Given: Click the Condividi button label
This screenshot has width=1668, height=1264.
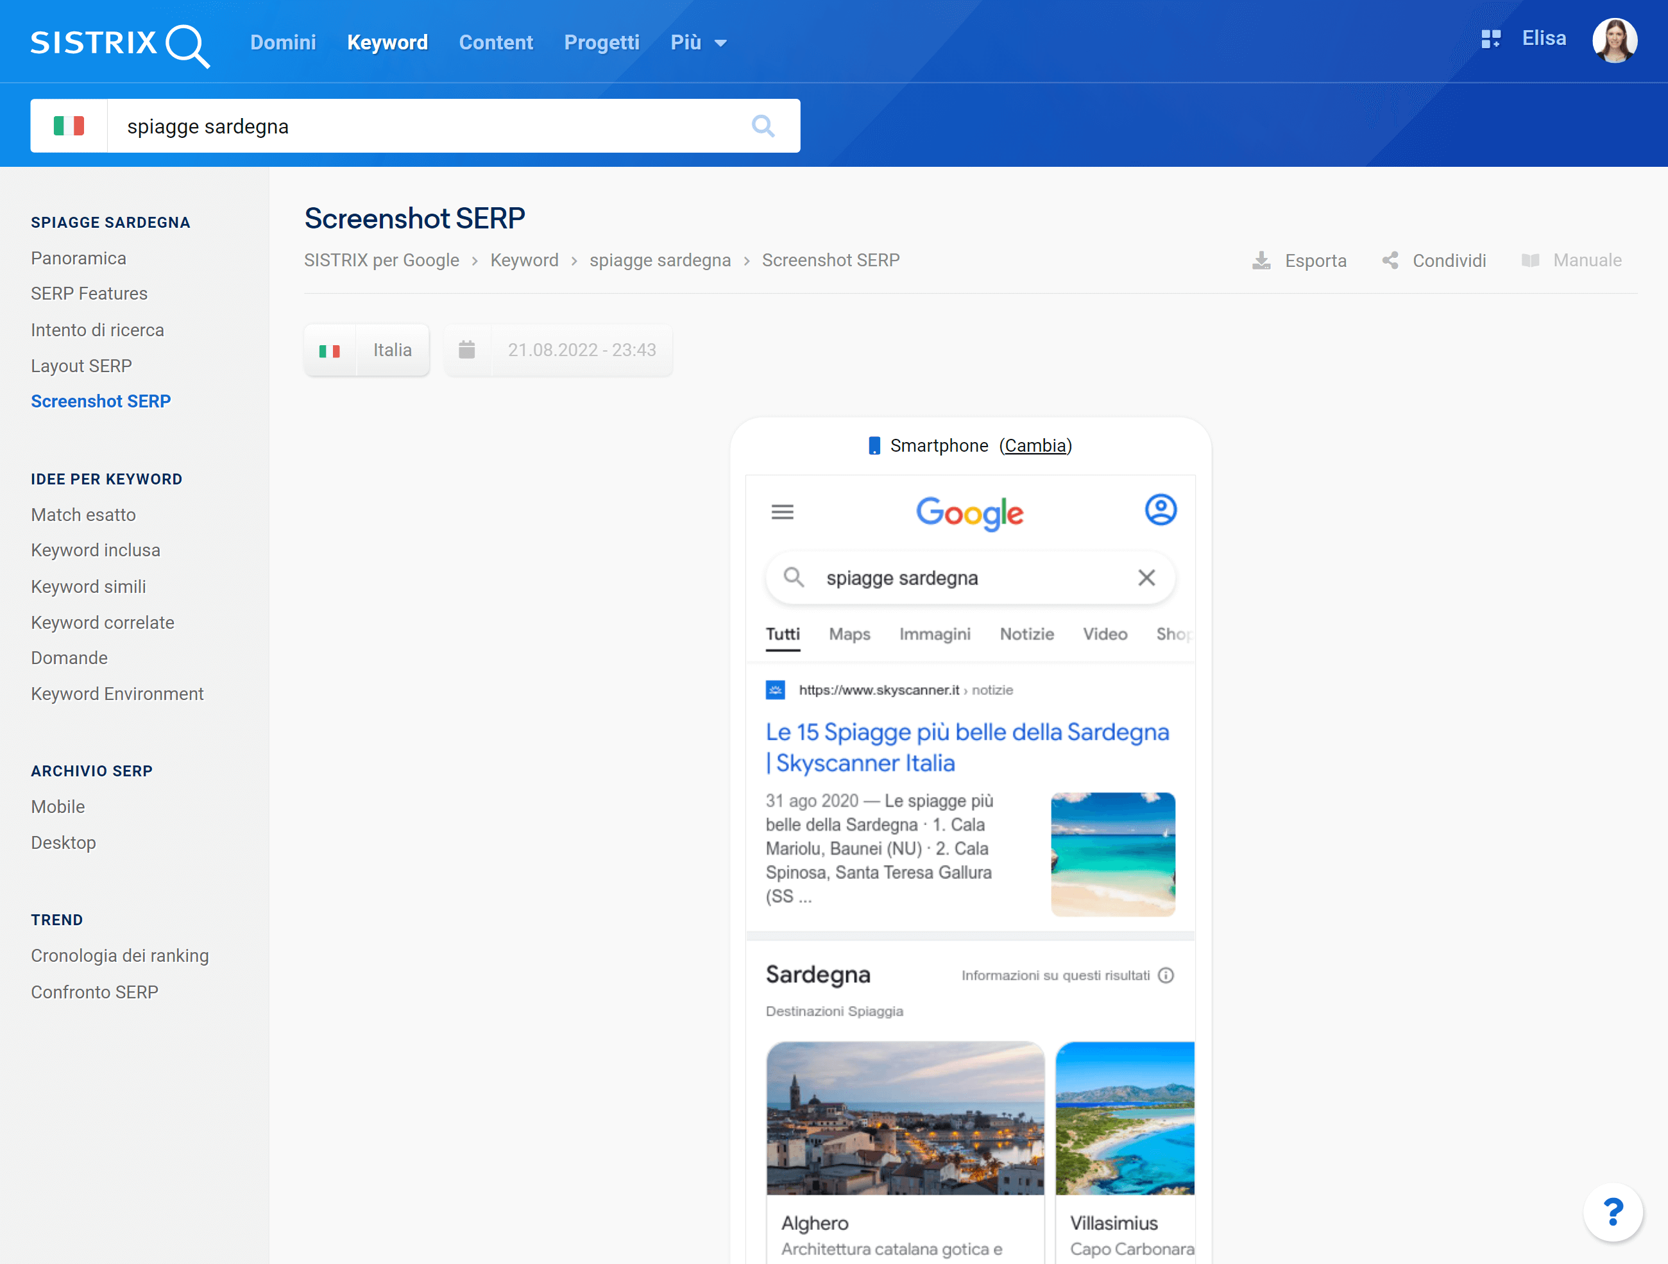Looking at the screenshot, I should pyautogui.click(x=1449, y=261).
